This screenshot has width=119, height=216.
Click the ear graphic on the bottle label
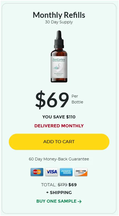[60, 67]
